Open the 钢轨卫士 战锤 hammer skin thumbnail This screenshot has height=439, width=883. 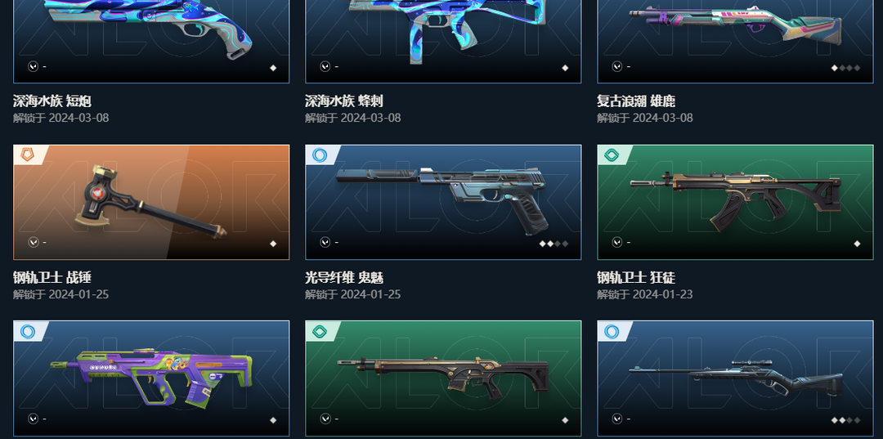pos(151,203)
